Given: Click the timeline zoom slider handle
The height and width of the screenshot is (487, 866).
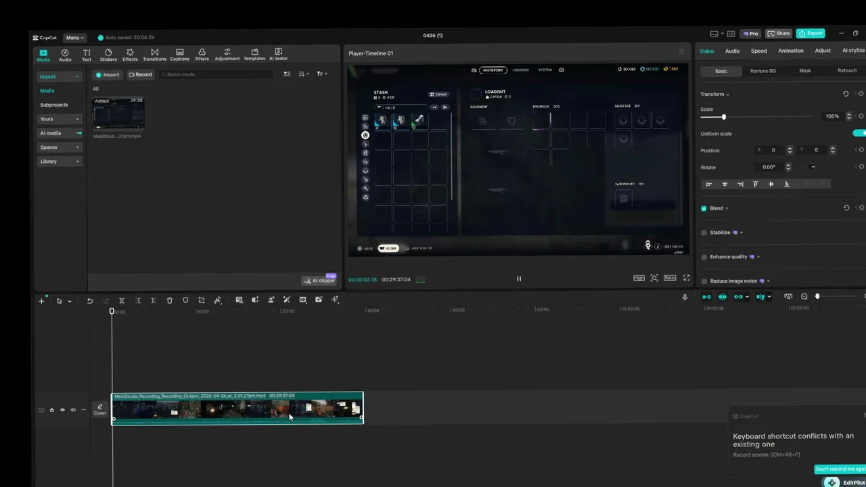Looking at the screenshot, I should [817, 296].
